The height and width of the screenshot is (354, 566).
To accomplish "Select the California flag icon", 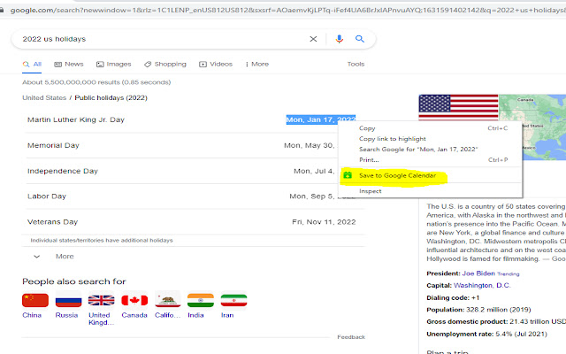I will point(168,300).
